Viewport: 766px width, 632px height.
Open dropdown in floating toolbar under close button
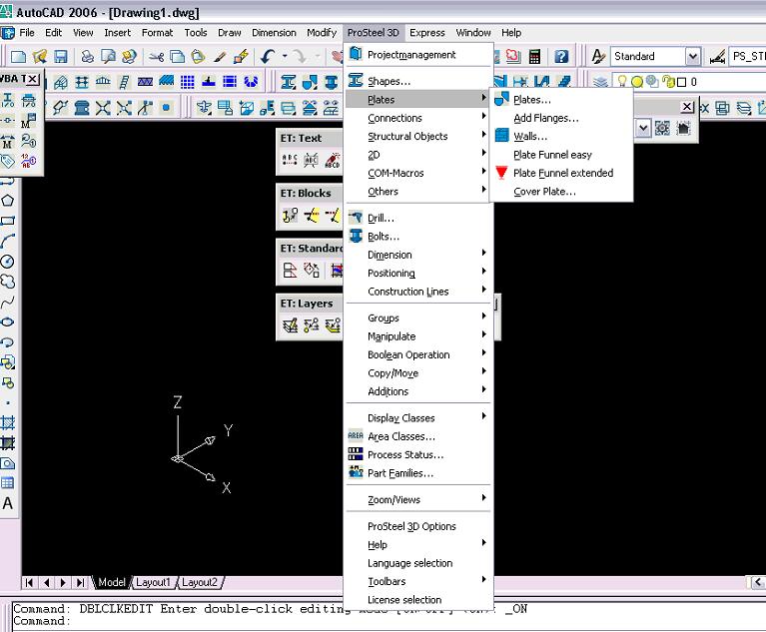[643, 129]
